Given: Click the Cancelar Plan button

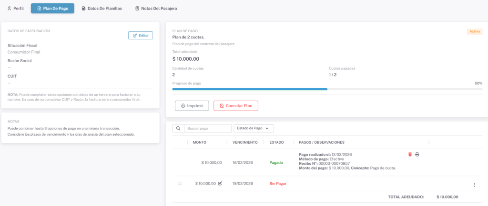Looking at the screenshot, I should [x=236, y=105].
